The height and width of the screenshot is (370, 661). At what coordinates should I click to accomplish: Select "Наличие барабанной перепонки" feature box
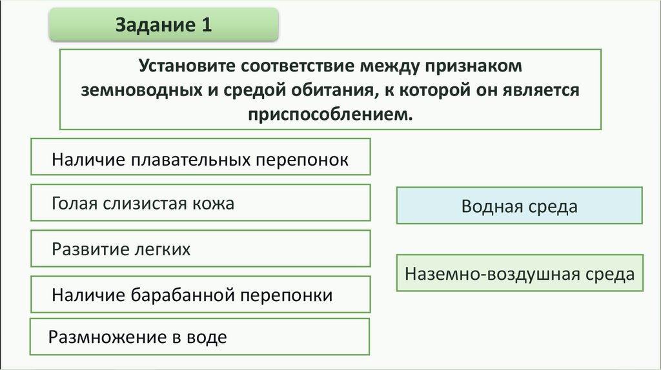(x=201, y=295)
